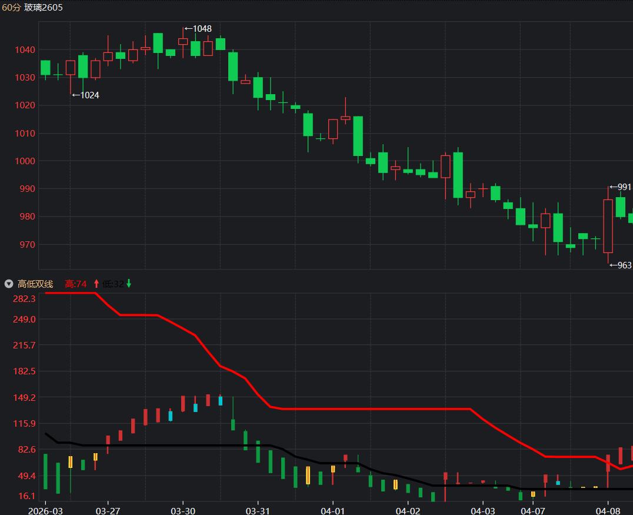Click the 低:32 indicator value
The width and height of the screenshot is (633, 515).
pos(113,284)
